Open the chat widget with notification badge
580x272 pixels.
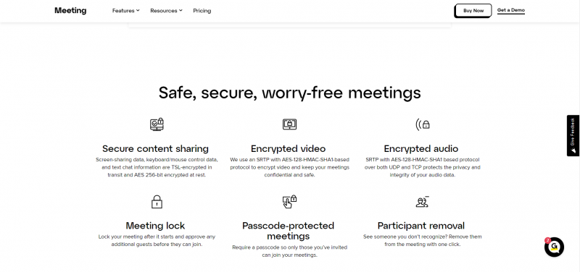pos(554,247)
